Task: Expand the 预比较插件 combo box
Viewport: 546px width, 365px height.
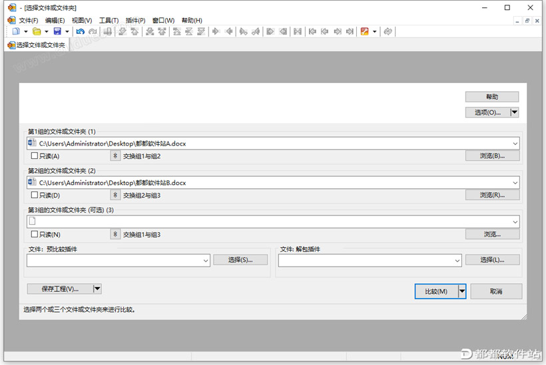Action: click(206, 261)
